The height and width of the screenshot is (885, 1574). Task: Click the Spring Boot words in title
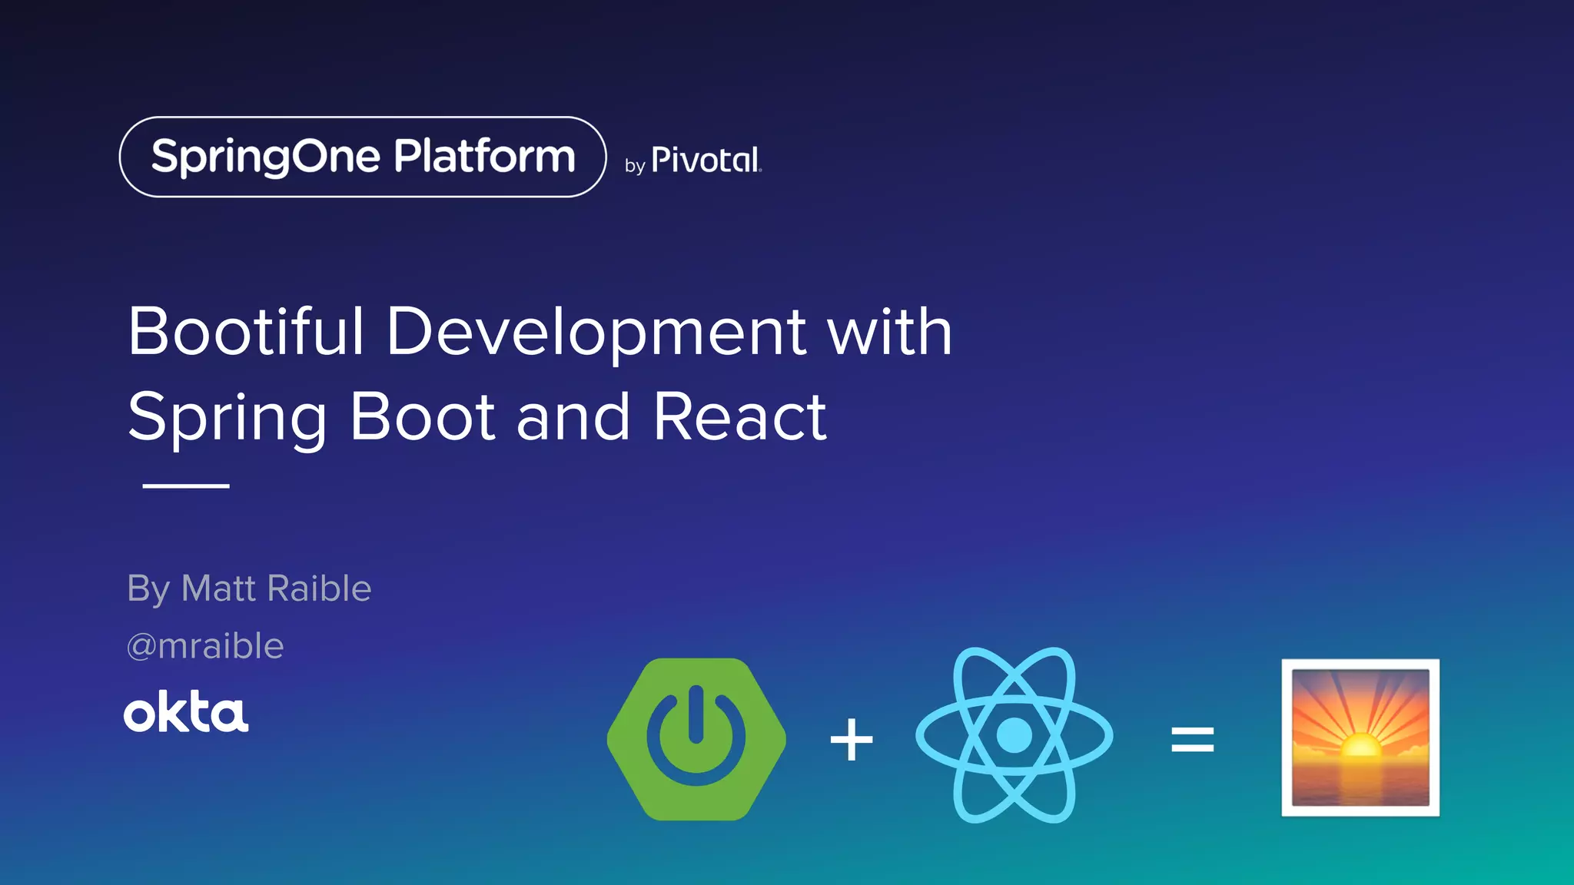311,416
